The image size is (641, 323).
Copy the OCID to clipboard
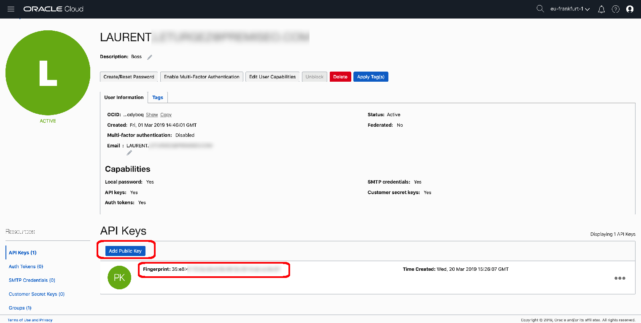point(166,115)
